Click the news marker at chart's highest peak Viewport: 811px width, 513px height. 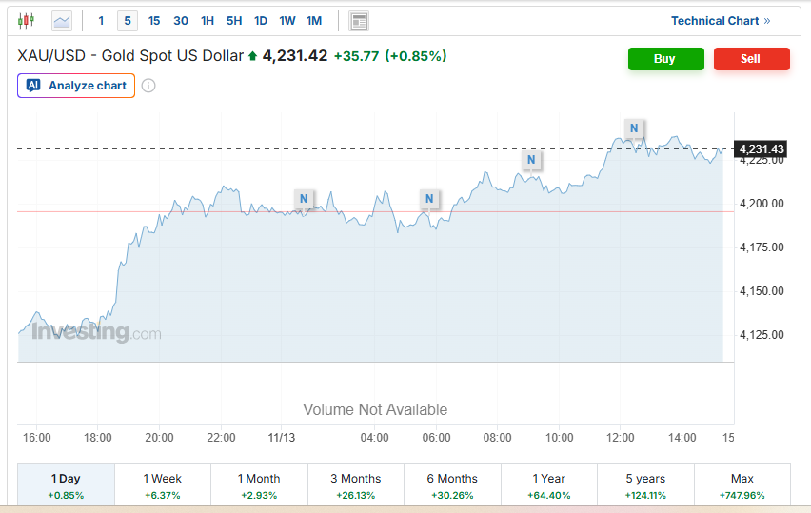634,128
